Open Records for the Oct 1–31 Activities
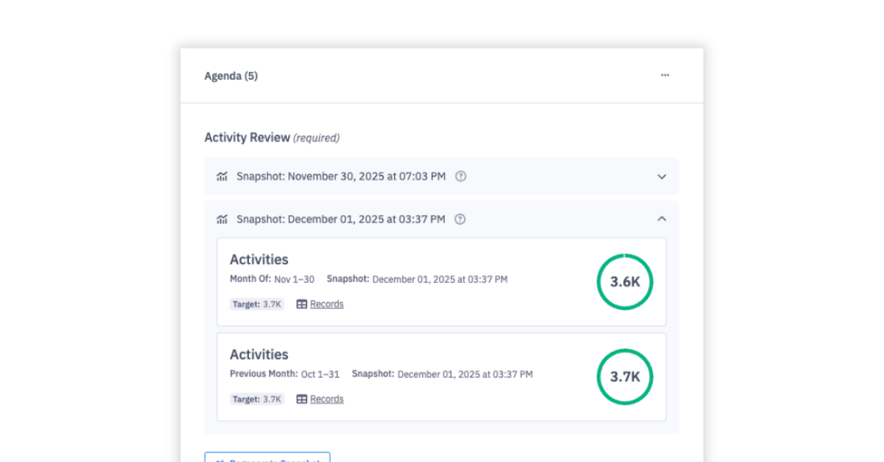 326,399
